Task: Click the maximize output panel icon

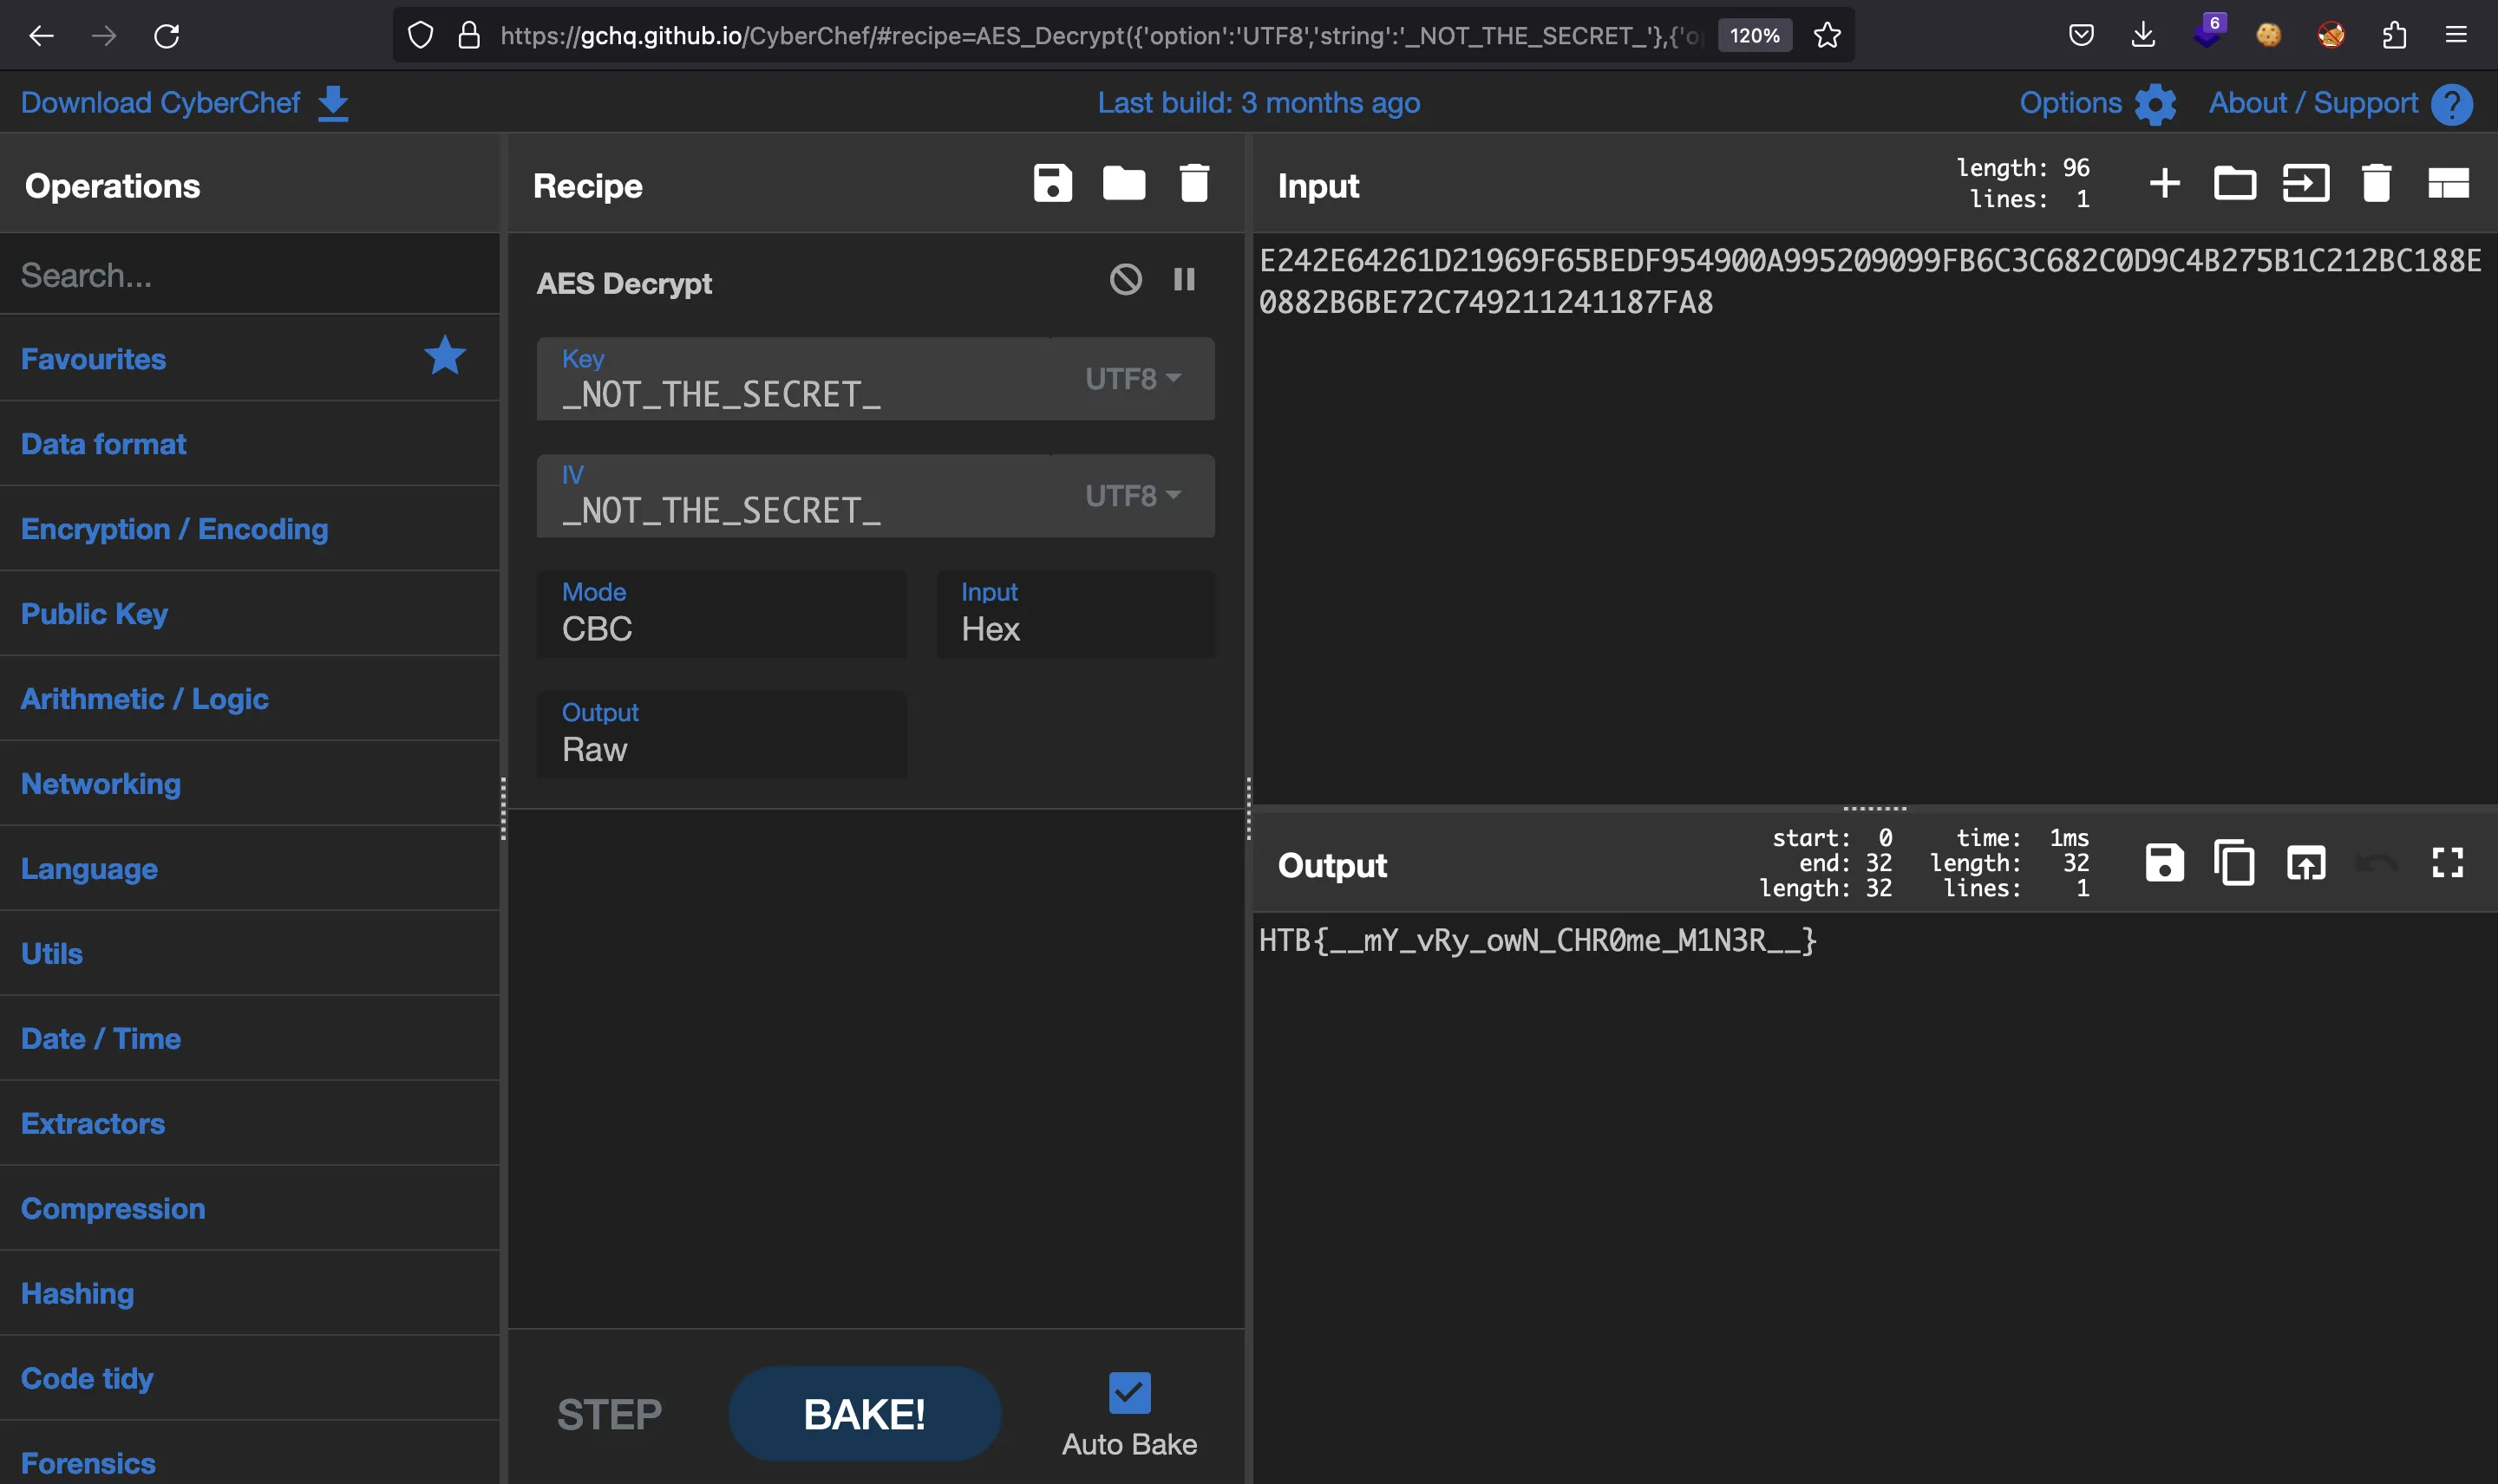Action: (x=2449, y=864)
